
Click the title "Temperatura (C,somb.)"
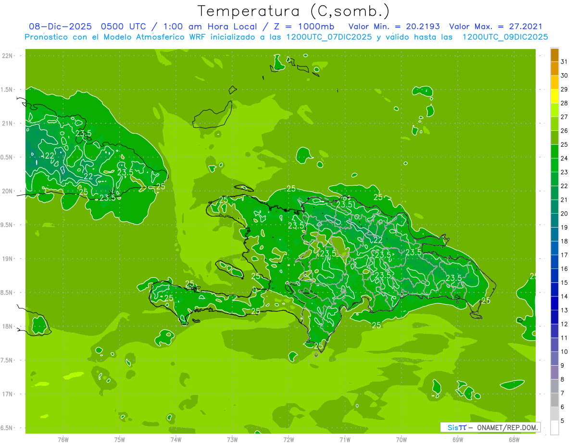point(293,11)
